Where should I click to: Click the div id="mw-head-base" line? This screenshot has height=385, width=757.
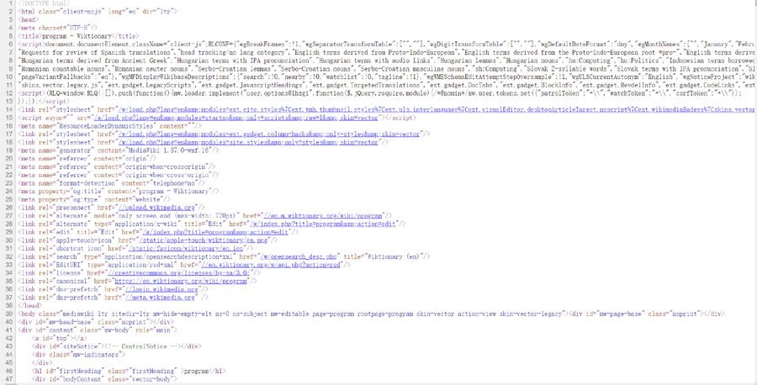pyautogui.click(x=96, y=322)
